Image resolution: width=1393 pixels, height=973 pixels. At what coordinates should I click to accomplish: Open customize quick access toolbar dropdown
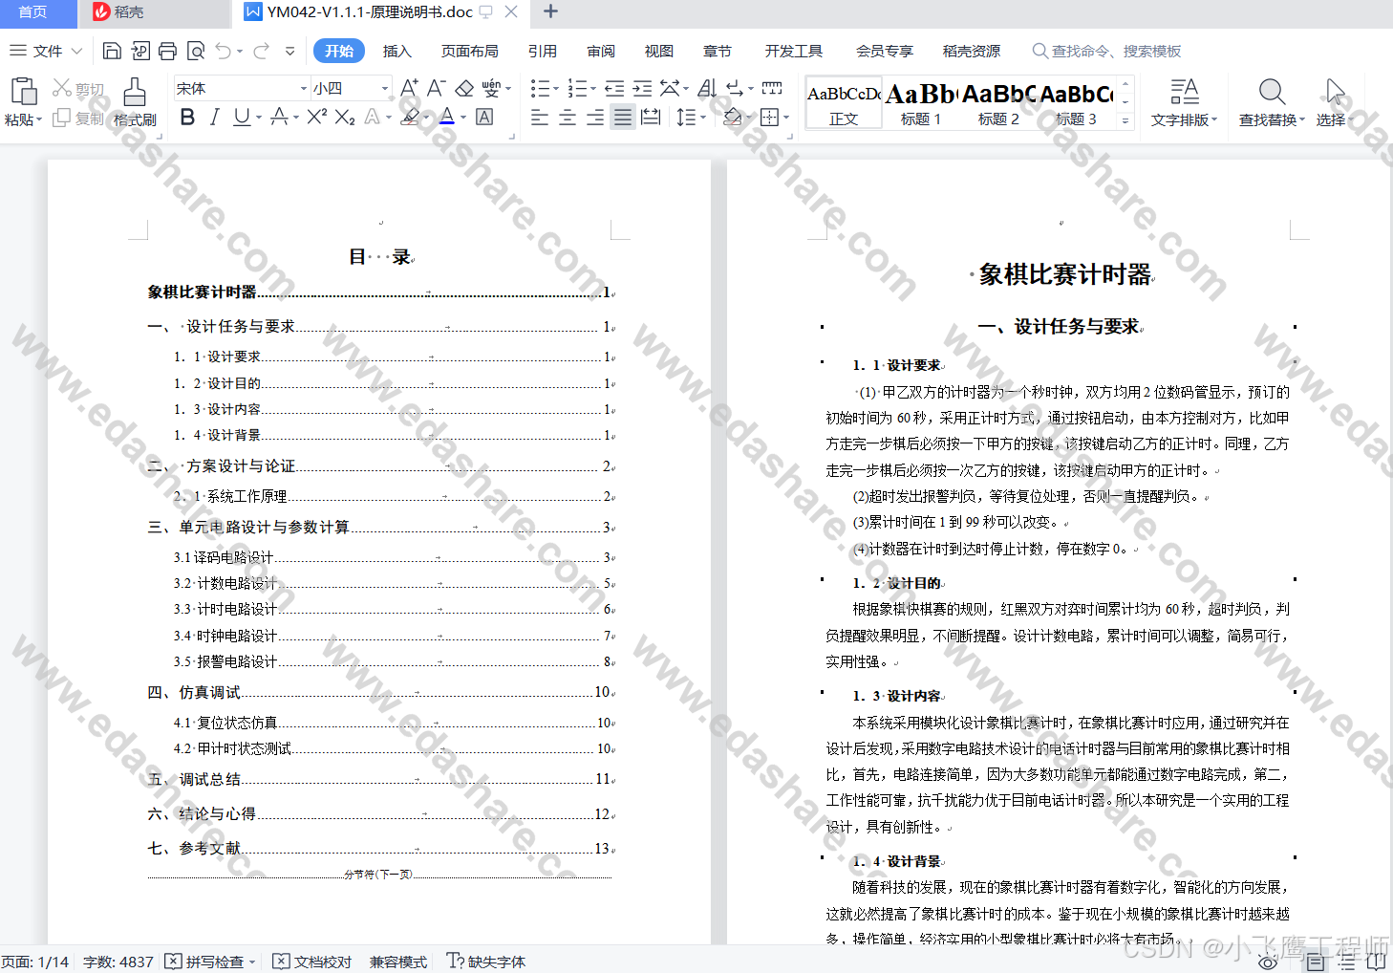click(x=289, y=51)
